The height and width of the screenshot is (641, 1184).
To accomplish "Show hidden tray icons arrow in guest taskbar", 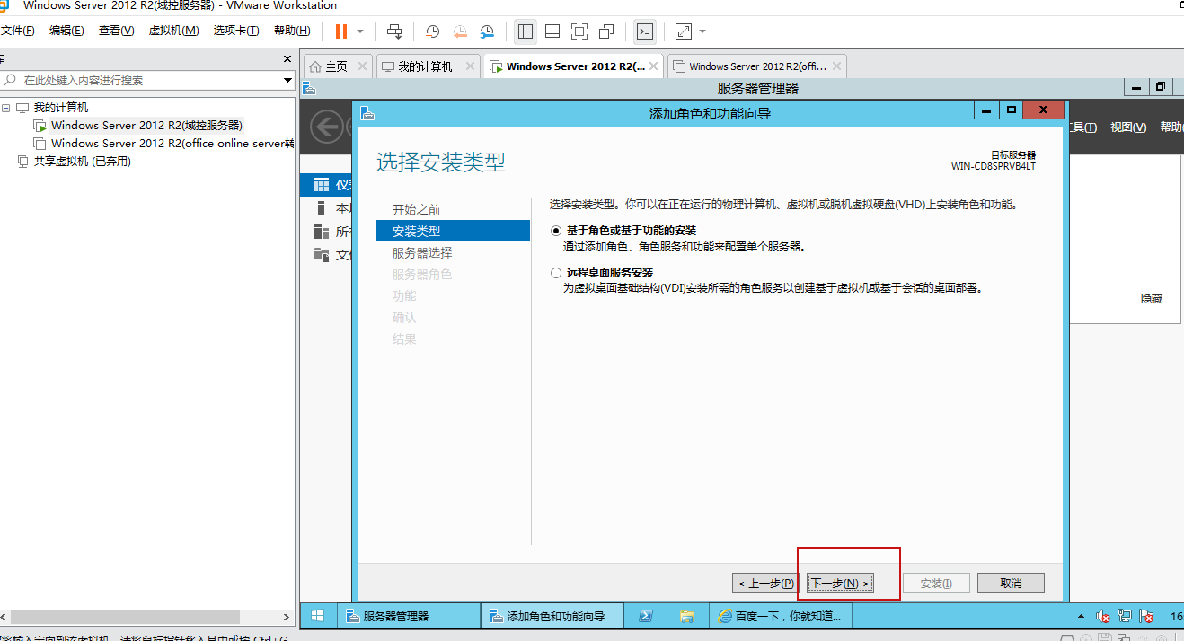I will [x=1081, y=617].
